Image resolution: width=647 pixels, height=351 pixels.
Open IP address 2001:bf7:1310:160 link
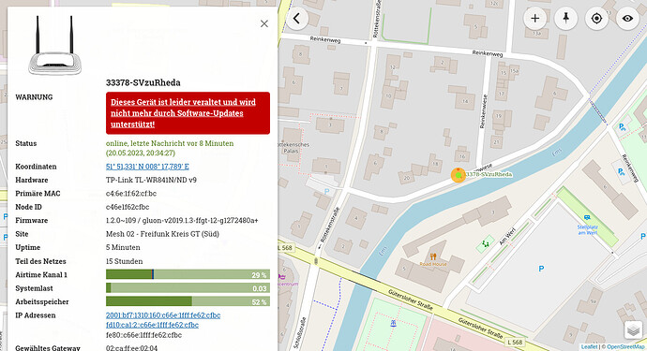pyautogui.click(x=163, y=315)
